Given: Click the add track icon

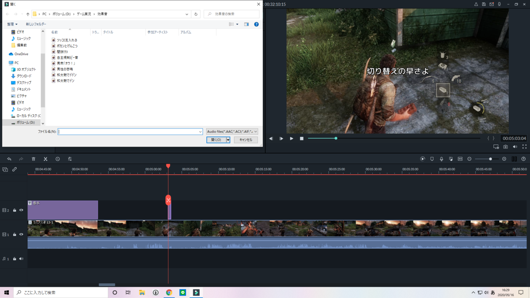Looking at the screenshot, I should pyautogui.click(x=5, y=170).
